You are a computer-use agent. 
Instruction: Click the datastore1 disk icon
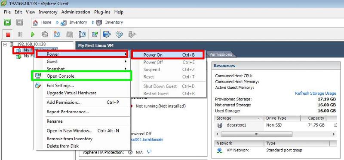pos(220,125)
